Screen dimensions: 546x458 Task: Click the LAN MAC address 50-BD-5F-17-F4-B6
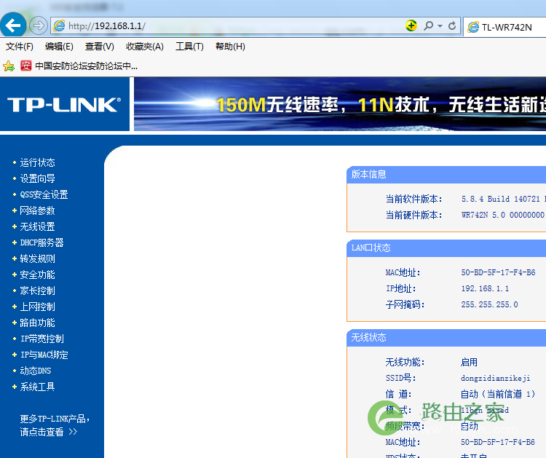[498, 272]
